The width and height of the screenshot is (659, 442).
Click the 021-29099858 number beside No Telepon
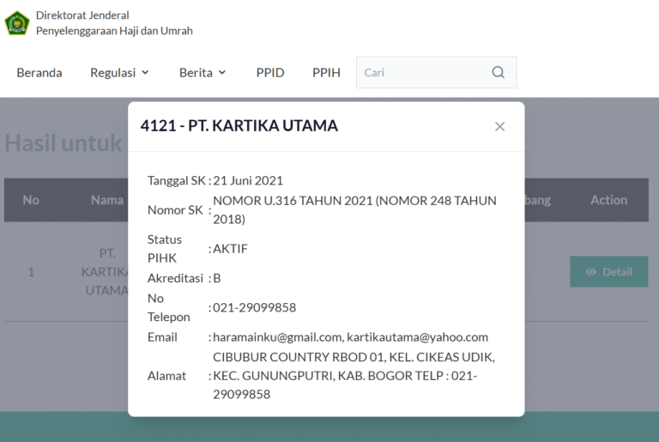pos(254,307)
